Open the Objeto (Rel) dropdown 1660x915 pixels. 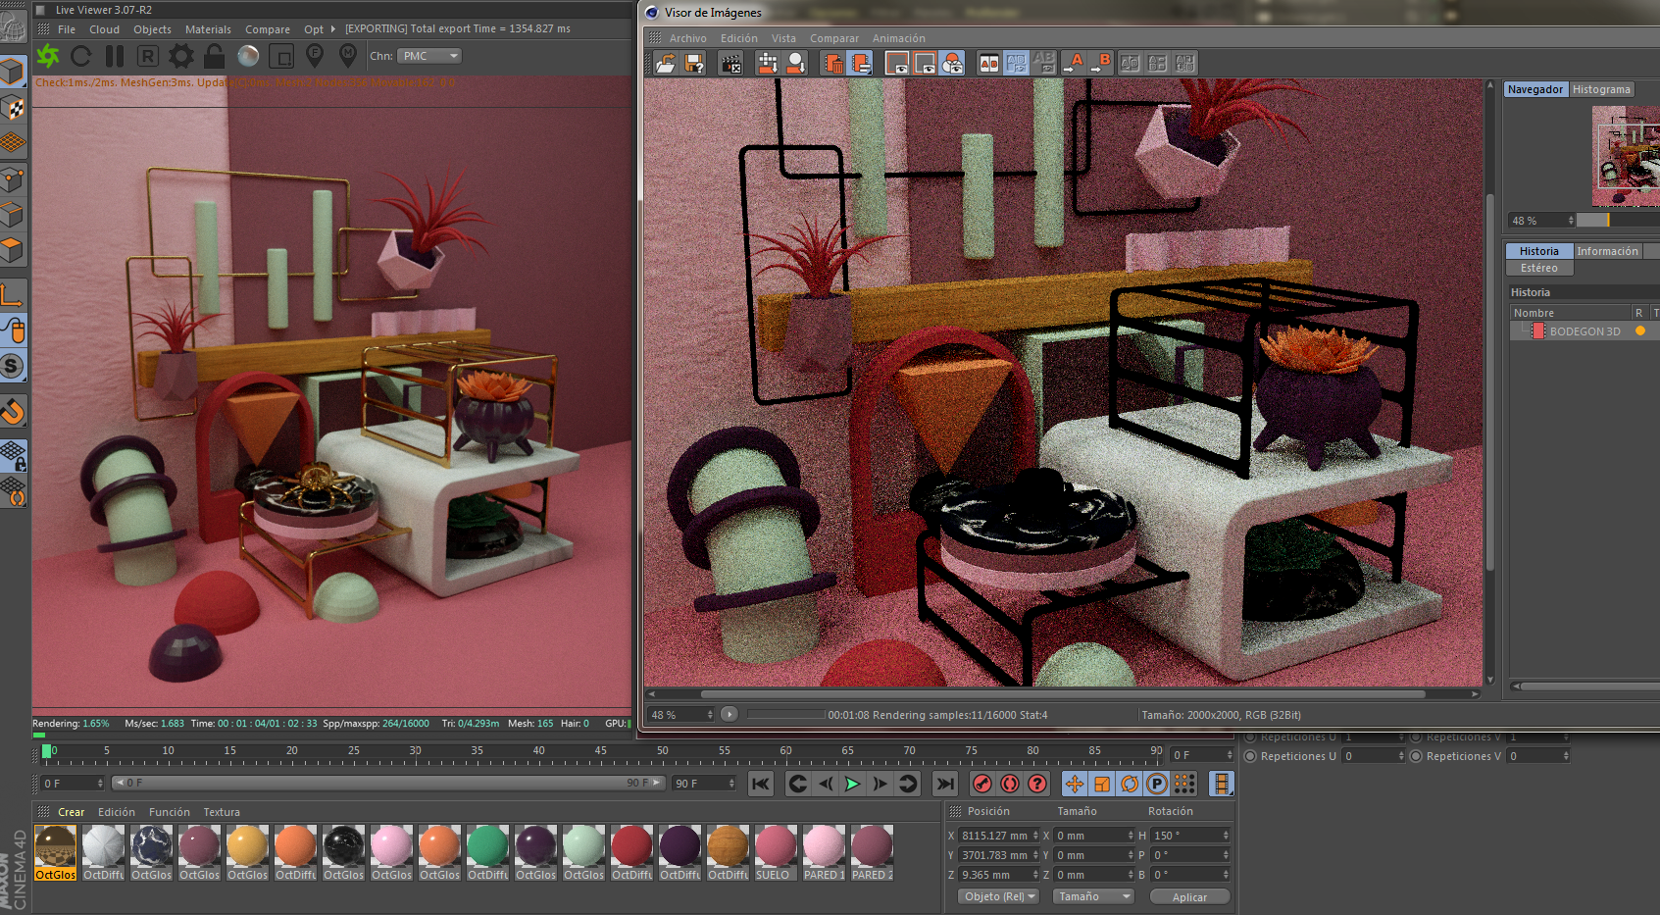999,896
